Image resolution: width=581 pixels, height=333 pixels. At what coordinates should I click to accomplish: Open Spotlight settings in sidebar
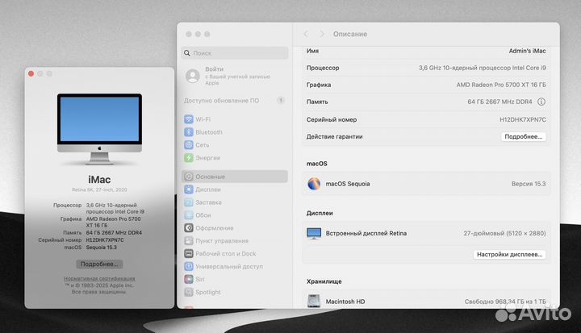235,292
